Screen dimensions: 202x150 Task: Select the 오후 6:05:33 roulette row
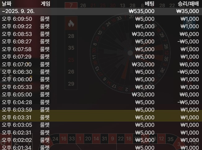[101, 87]
